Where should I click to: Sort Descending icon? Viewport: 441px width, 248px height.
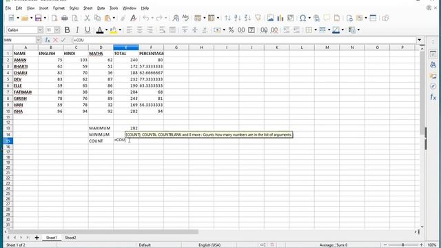point(248,19)
